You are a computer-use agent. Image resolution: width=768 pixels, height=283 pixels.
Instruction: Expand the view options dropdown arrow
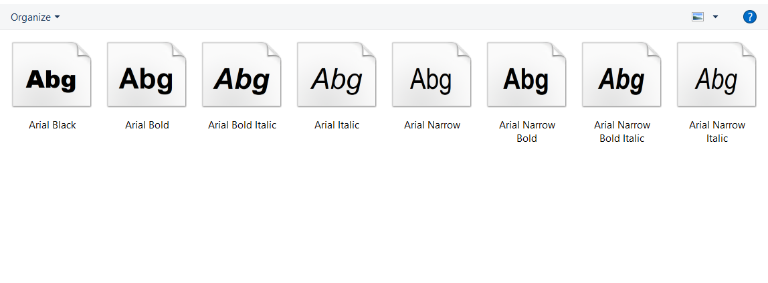715,17
